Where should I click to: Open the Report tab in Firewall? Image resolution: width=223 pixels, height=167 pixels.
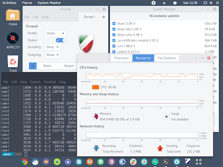69,66
